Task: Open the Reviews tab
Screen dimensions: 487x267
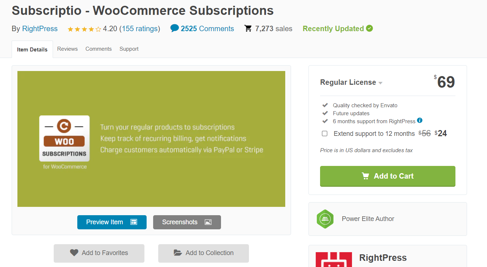Action: [x=67, y=49]
